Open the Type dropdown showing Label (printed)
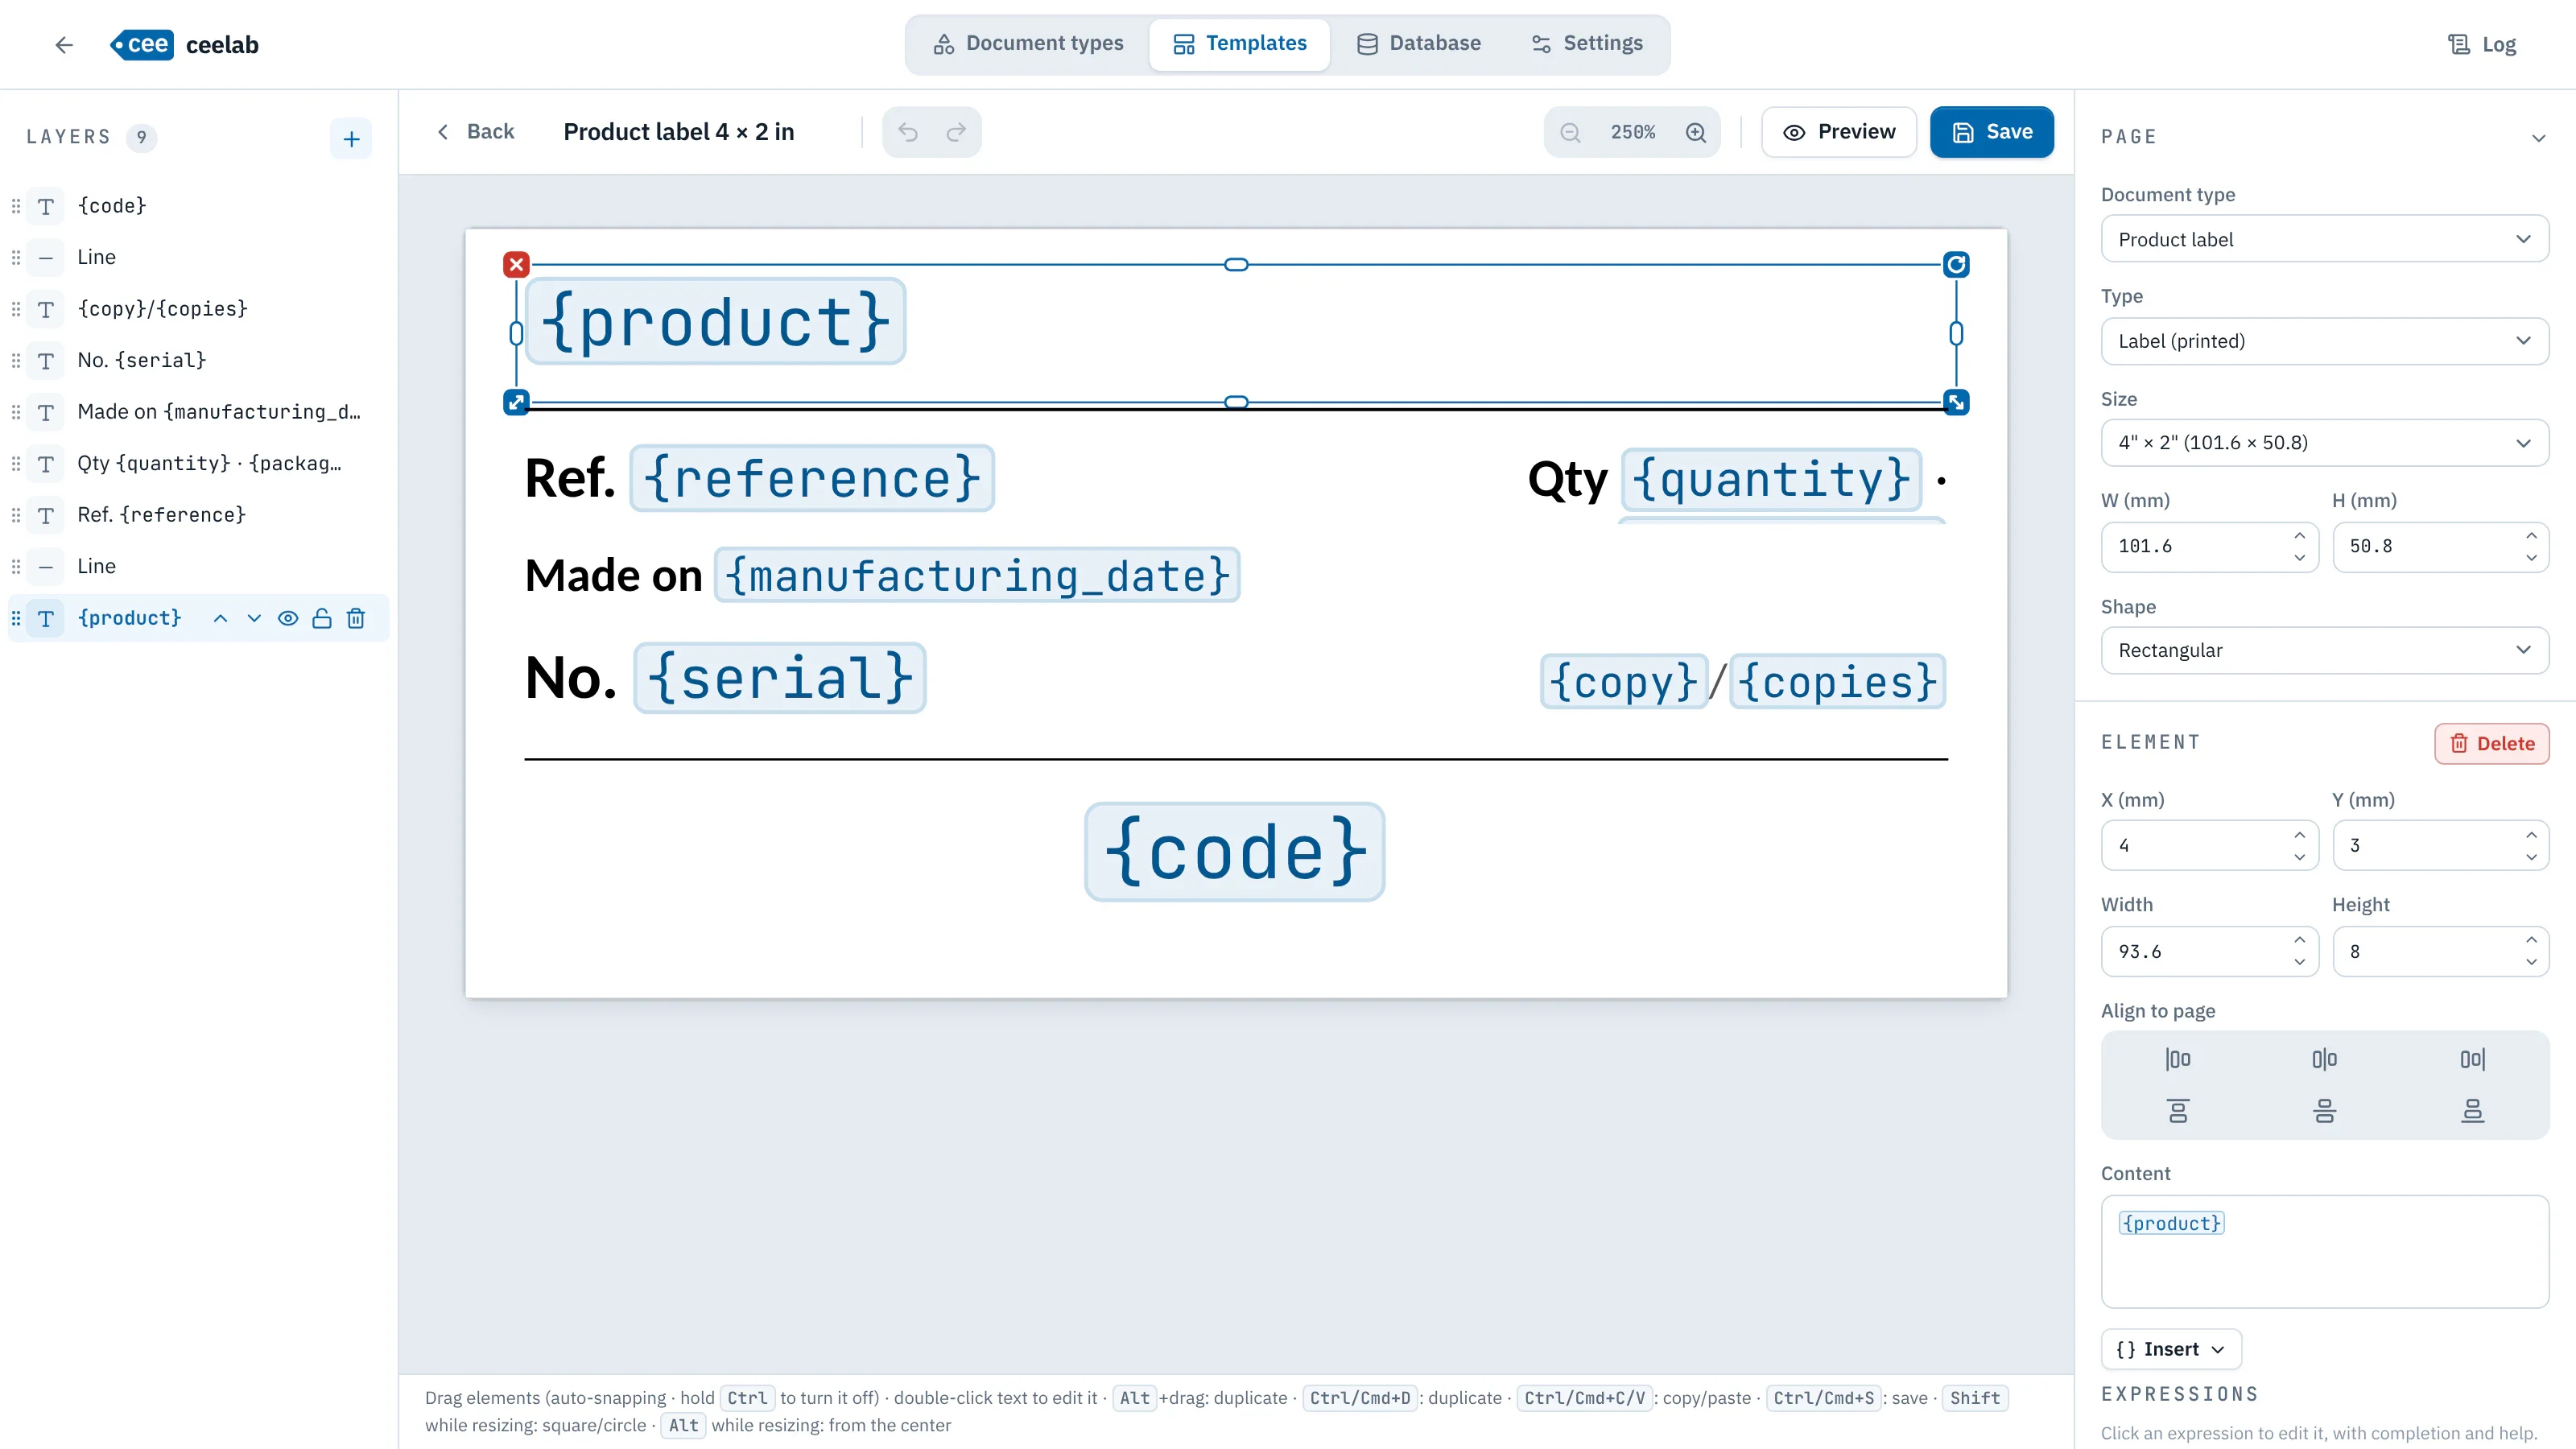The width and height of the screenshot is (2576, 1449). point(2325,341)
